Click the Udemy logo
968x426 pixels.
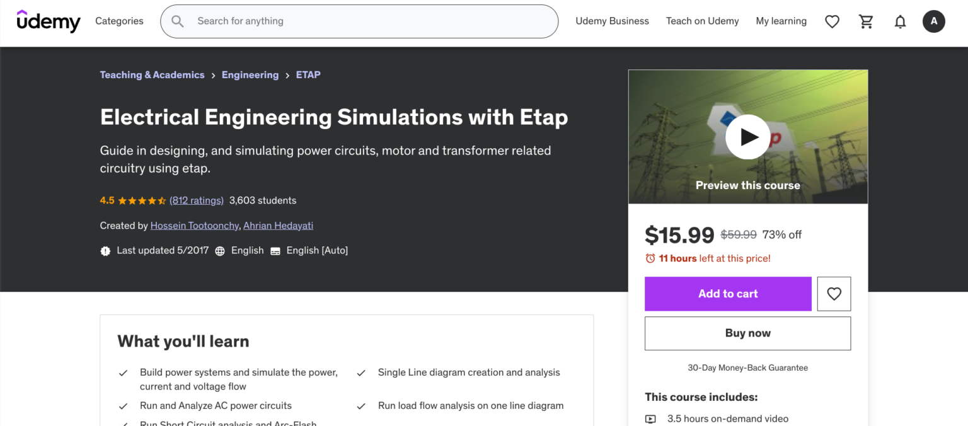(48, 21)
